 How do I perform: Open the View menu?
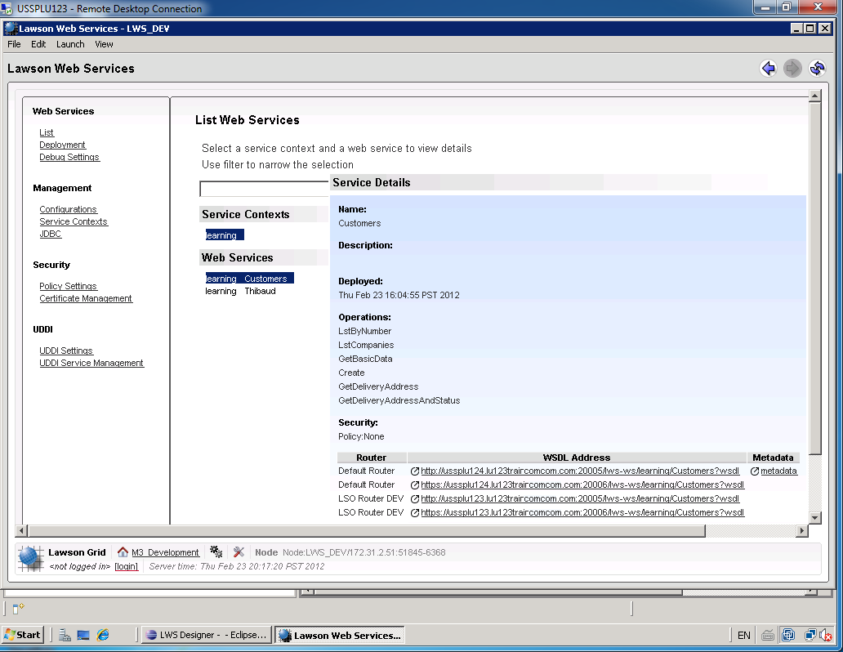[104, 44]
